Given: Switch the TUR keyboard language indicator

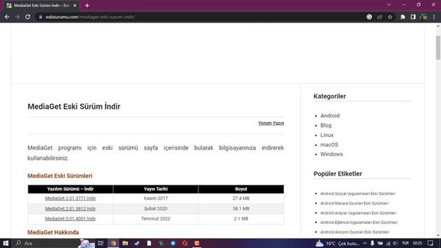Looking at the screenshot, I should (405, 243).
